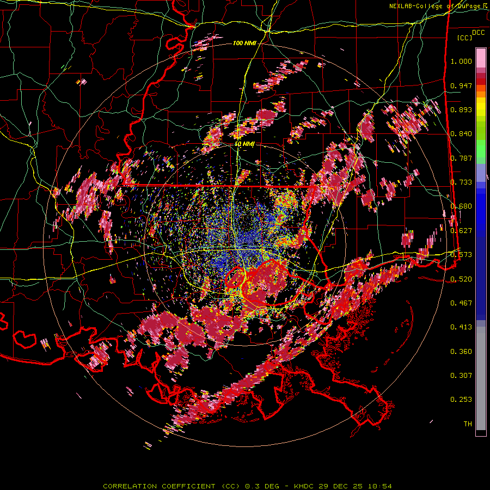
Task: Click the 0.253 scale value
Action: coord(461,400)
